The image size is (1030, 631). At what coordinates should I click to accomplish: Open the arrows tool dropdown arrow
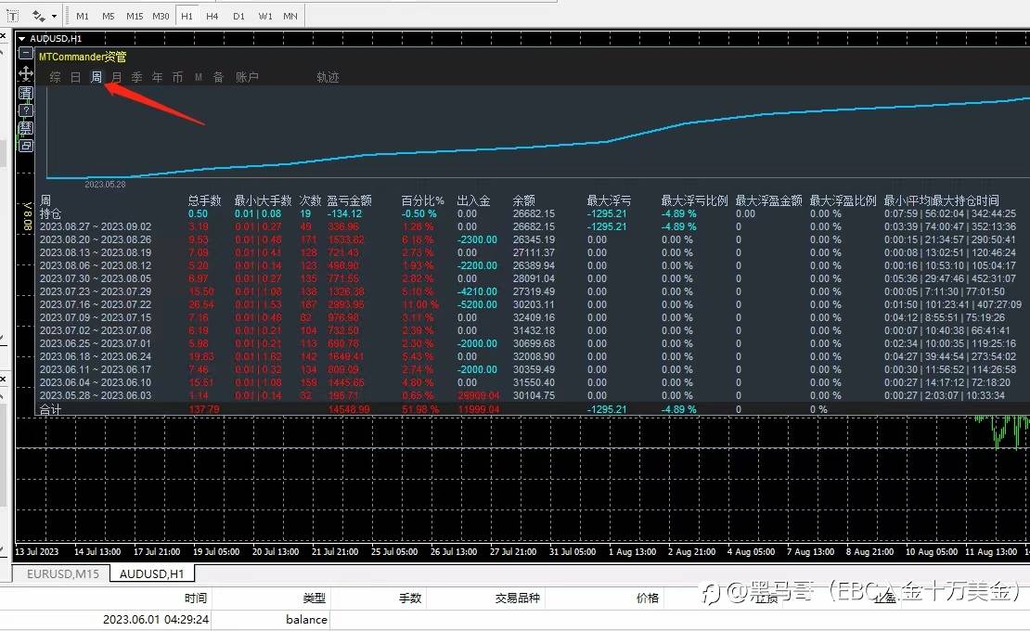(x=55, y=16)
